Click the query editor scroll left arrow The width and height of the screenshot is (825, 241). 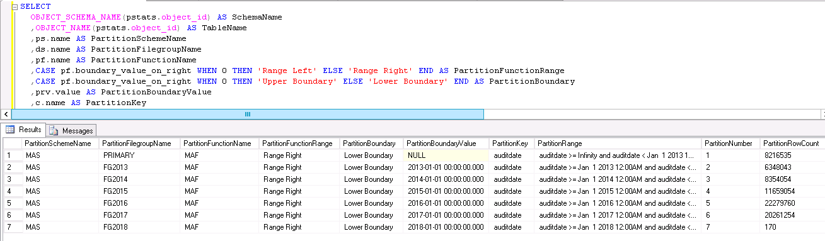click(6, 114)
